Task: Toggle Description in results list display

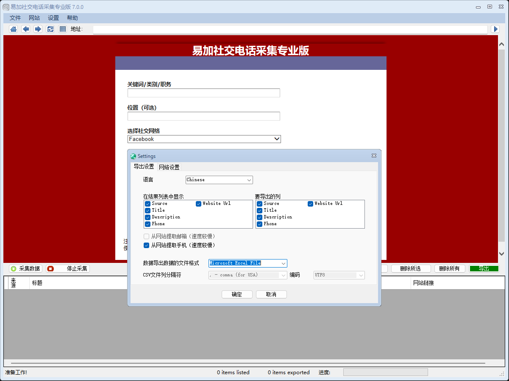Action: tap(147, 217)
